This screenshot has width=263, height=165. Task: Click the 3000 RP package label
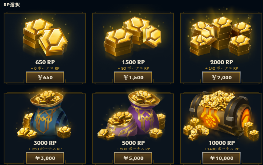point(45,143)
